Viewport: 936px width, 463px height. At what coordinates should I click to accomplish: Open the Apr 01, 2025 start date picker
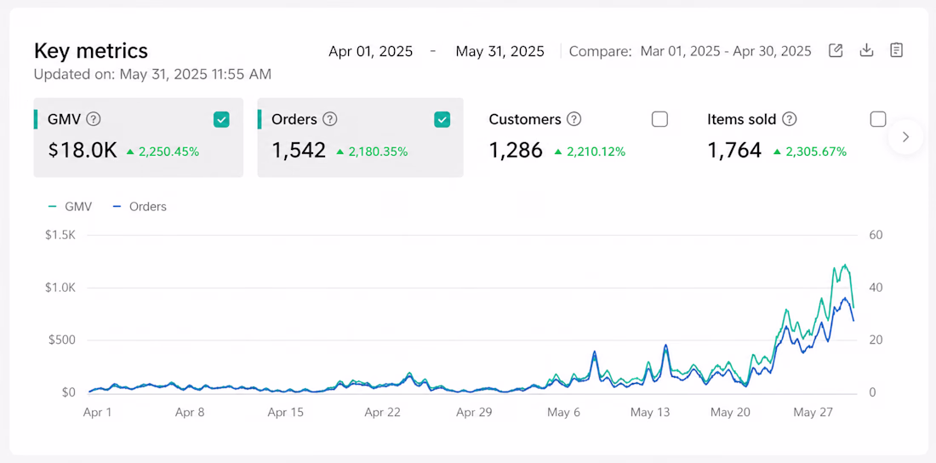[x=371, y=51]
